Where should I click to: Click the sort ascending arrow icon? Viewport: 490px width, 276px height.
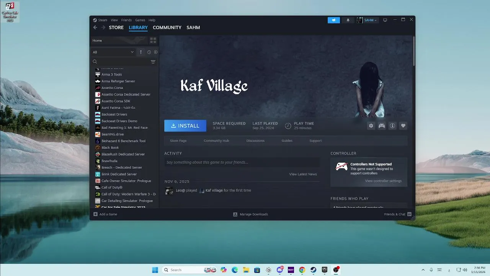pyautogui.click(x=141, y=52)
